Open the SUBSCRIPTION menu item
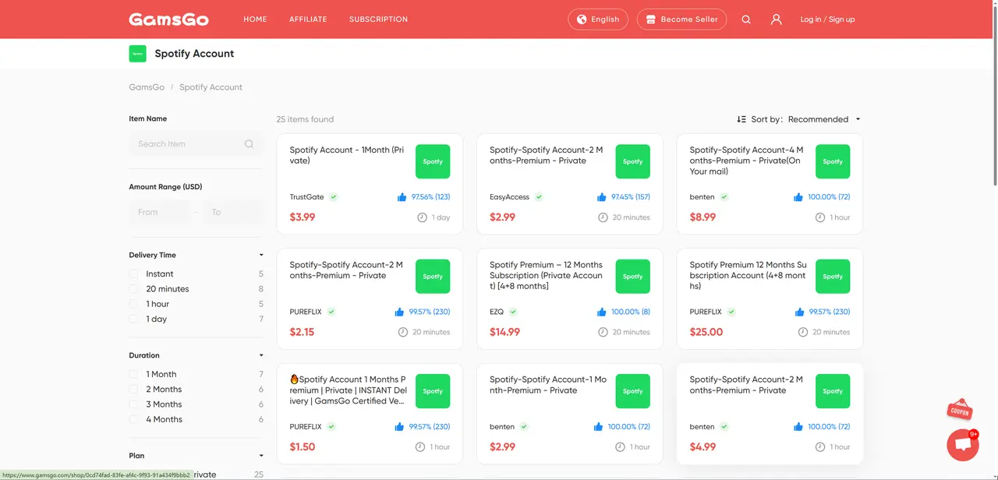Viewport: 998px width, 480px height. coord(378,19)
